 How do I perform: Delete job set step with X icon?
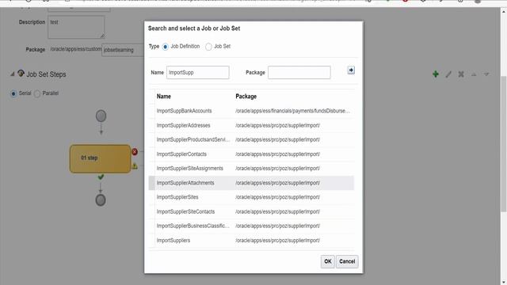pyautogui.click(x=461, y=74)
